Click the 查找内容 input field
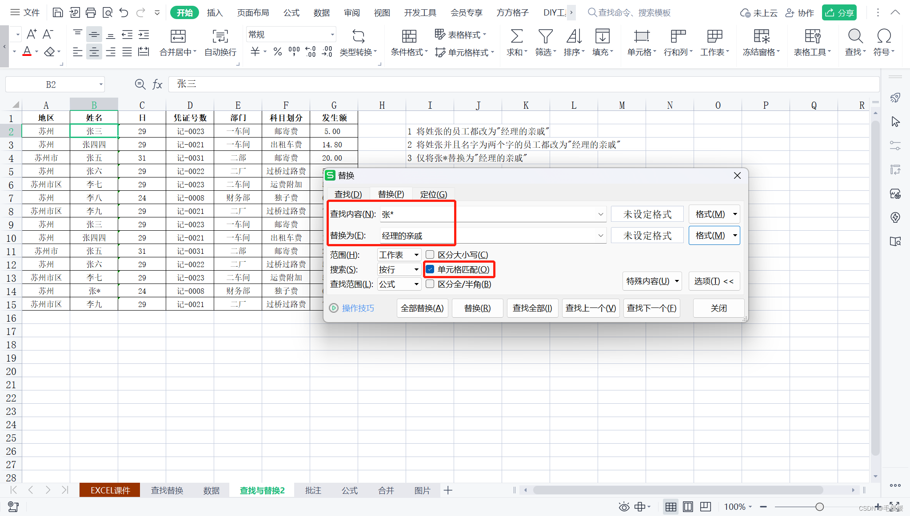The width and height of the screenshot is (910, 516). point(489,214)
